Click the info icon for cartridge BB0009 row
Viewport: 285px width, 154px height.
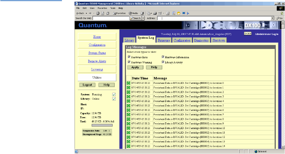click(x=129, y=119)
